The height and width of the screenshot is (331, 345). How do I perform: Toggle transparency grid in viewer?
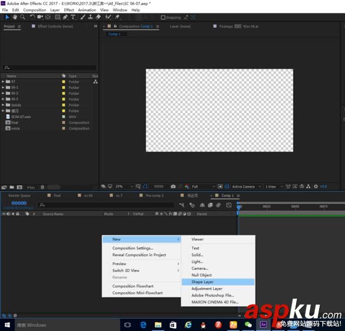[x=227, y=186]
